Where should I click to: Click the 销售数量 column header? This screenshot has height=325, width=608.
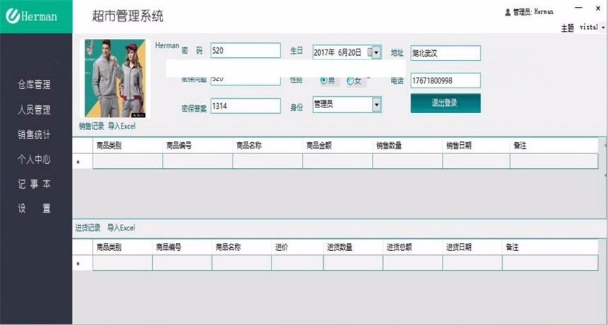pos(407,146)
